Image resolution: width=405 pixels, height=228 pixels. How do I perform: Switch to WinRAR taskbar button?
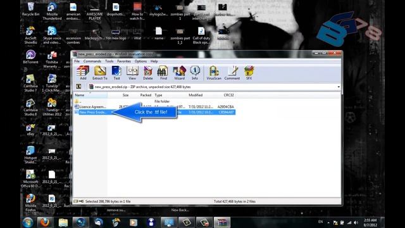click(x=222, y=222)
